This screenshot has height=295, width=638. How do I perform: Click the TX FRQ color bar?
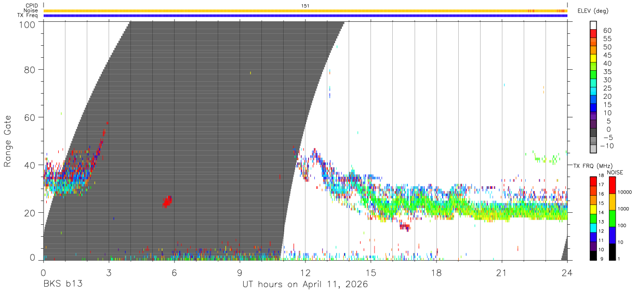pyautogui.click(x=593, y=219)
